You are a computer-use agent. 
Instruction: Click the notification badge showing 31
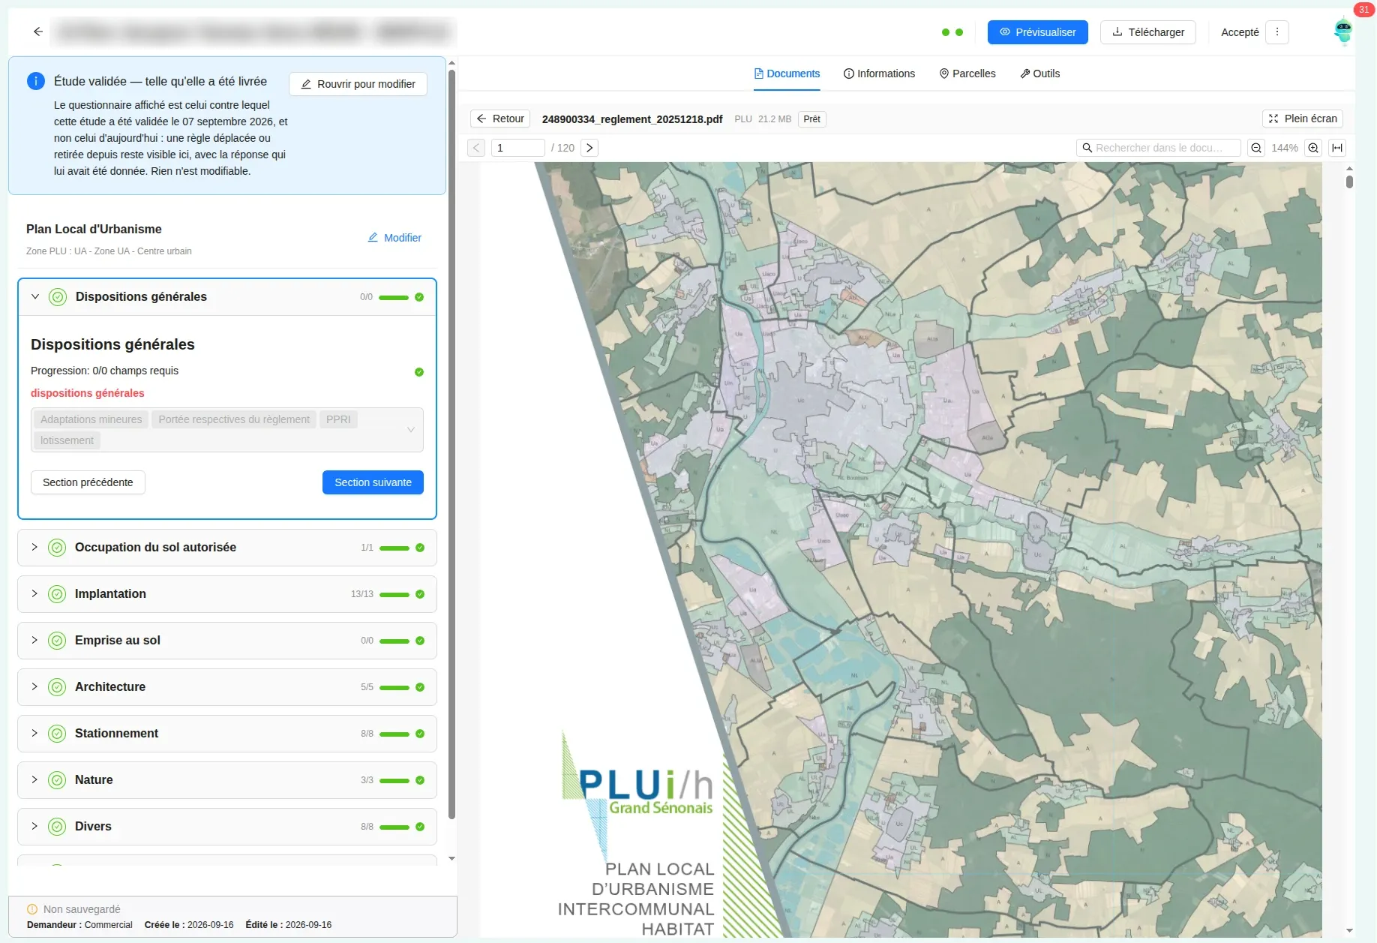[x=1363, y=10]
